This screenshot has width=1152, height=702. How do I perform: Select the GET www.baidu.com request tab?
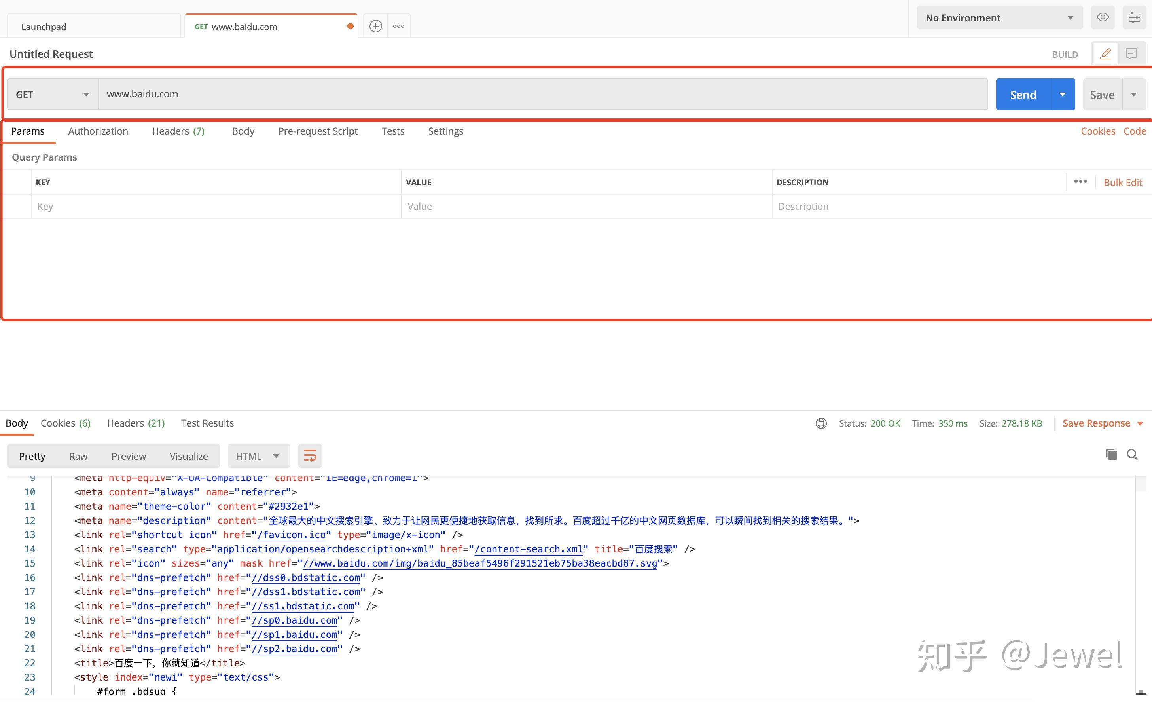click(271, 26)
